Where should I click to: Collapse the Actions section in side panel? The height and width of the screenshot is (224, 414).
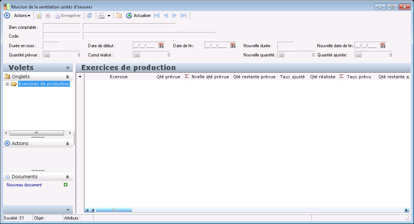67,144
